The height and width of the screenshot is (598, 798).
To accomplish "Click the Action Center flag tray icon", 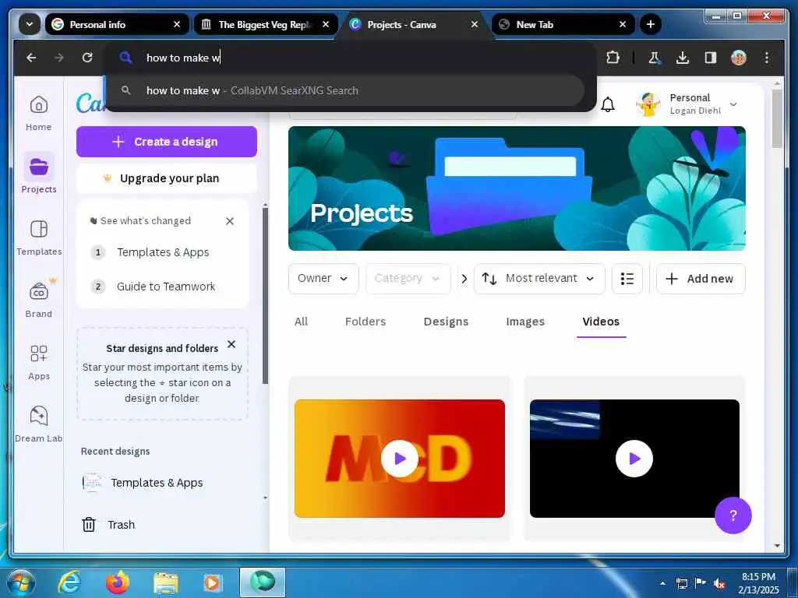I will click(x=701, y=583).
